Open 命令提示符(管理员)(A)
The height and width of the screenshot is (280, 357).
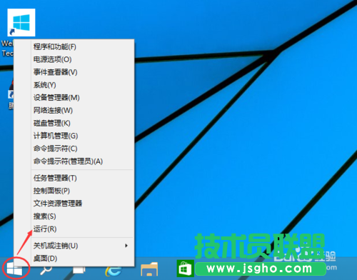click(x=74, y=161)
